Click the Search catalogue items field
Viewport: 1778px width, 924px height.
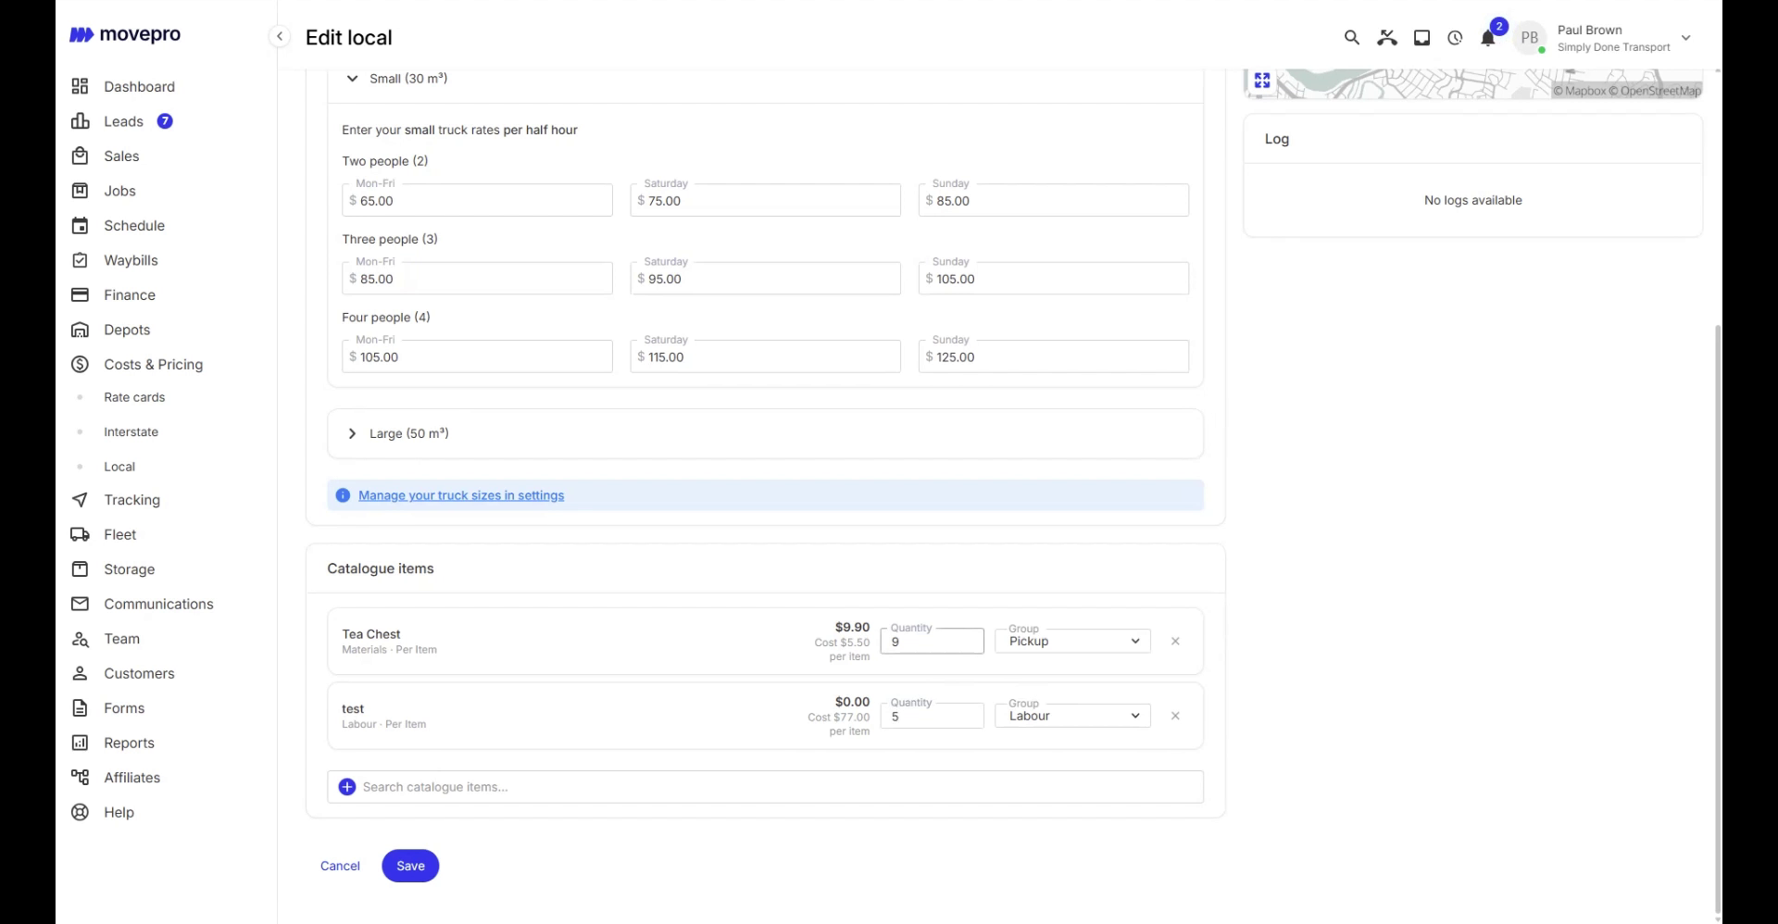tap(765, 787)
